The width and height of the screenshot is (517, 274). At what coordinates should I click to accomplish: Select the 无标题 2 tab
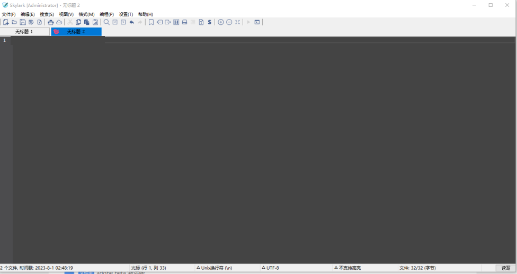pyautogui.click(x=76, y=32)
